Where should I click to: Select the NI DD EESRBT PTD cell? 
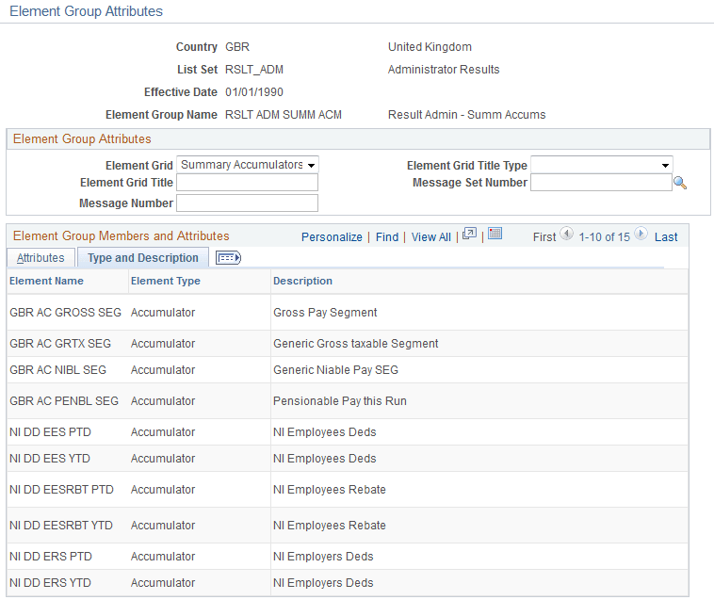coord(61,490)
